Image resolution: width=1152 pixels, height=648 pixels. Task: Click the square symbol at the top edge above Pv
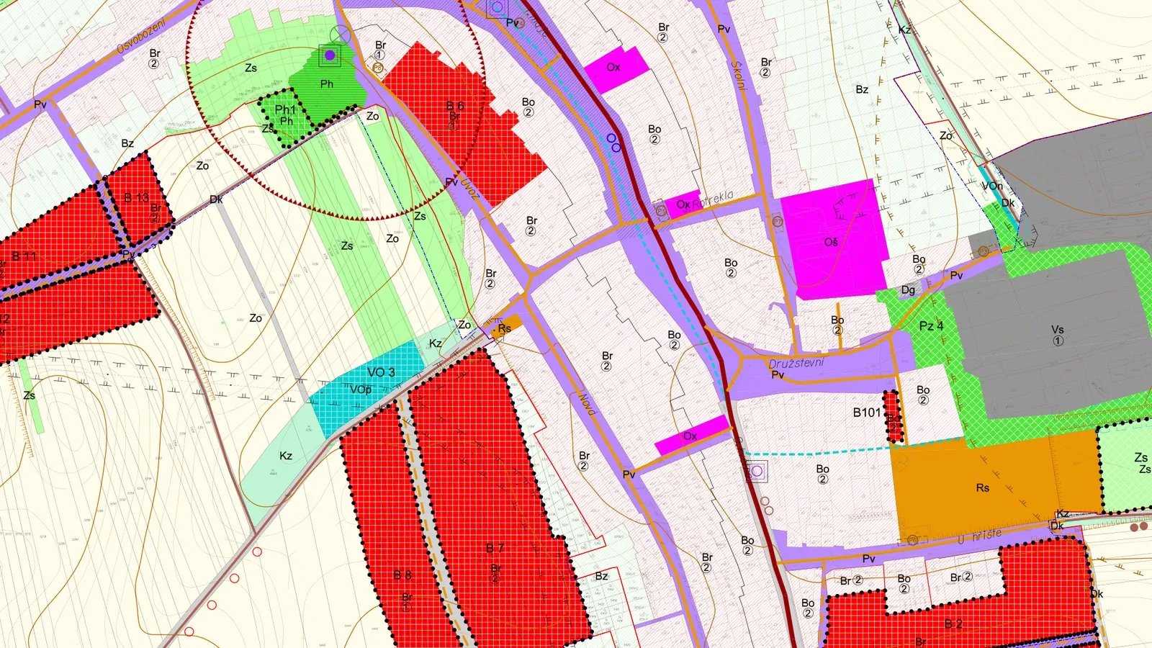click(497, 7)
